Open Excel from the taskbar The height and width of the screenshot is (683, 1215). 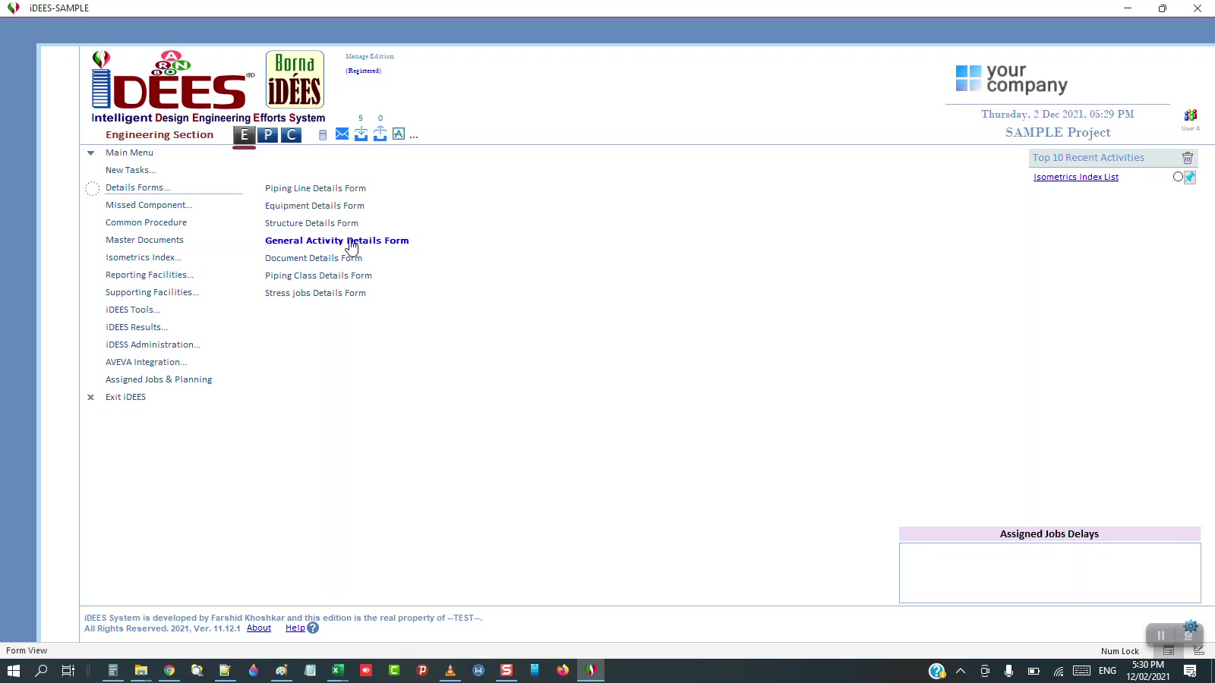pos(338,670)
